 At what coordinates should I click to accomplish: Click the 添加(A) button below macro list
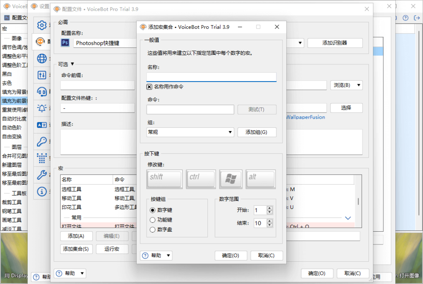tap(76, 236)
